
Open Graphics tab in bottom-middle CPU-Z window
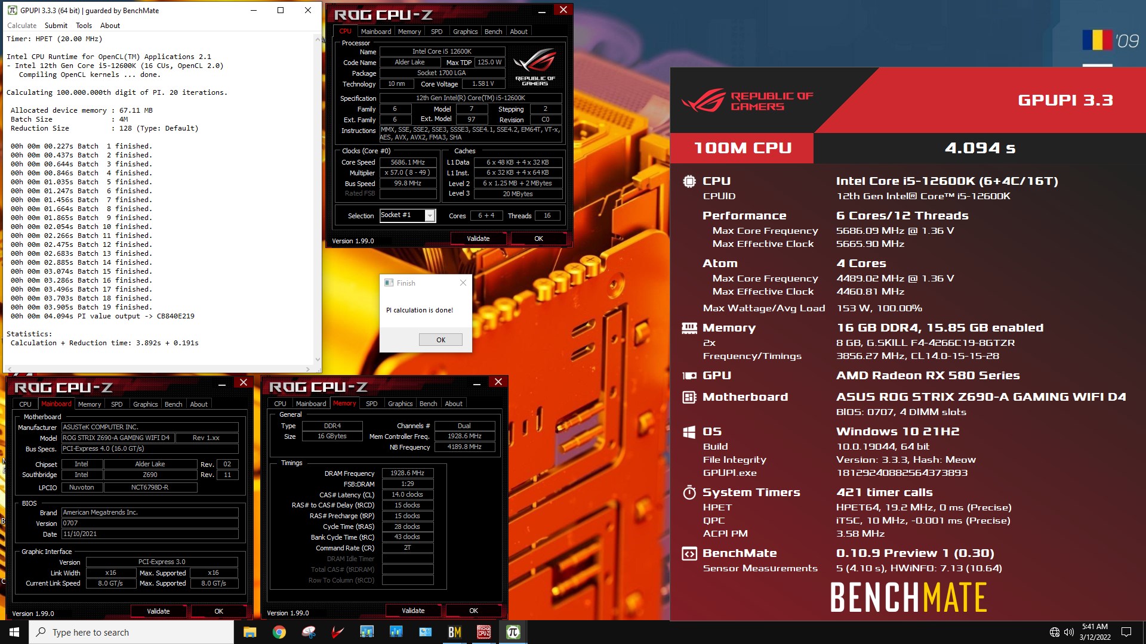click(x=401, y=404)
